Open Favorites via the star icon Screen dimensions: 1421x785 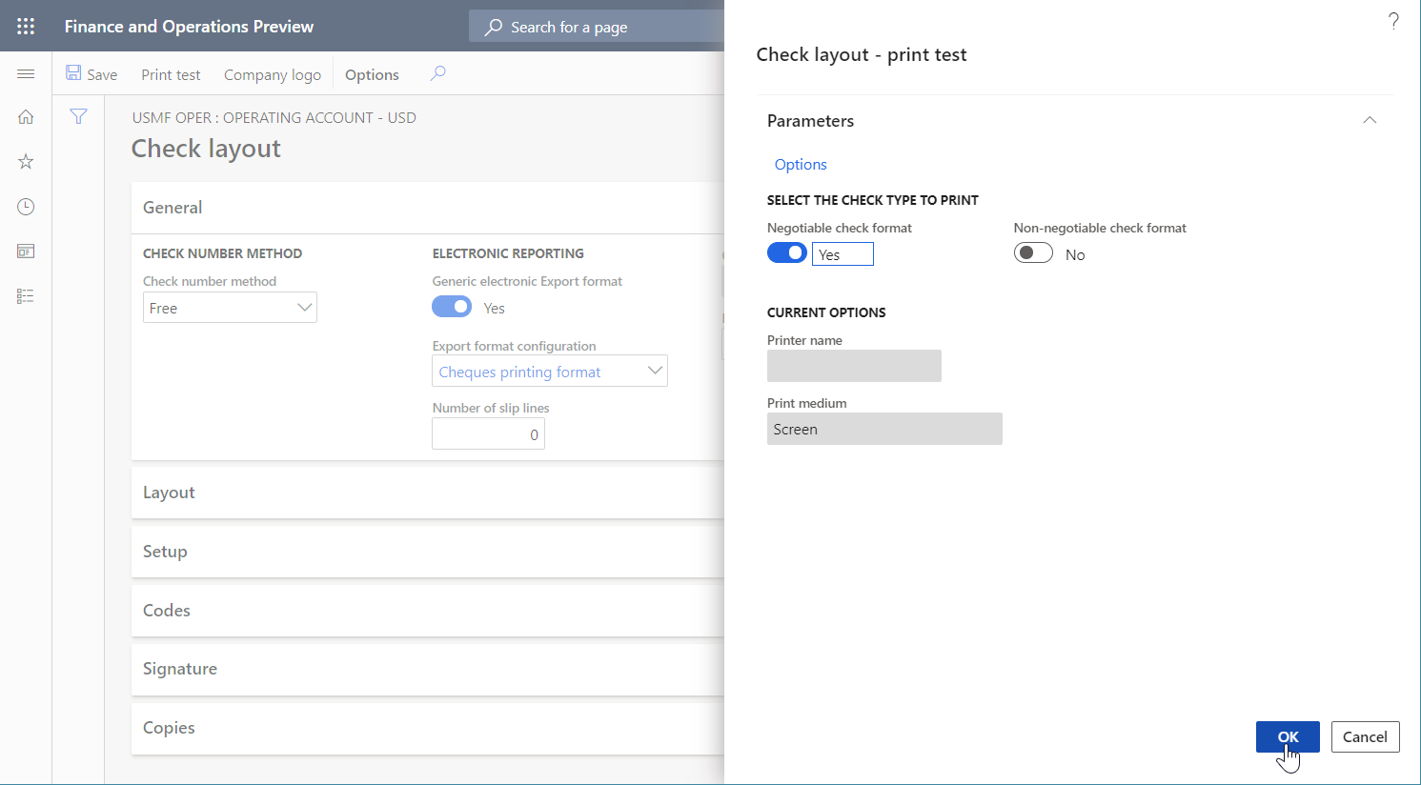pos(25,161)
